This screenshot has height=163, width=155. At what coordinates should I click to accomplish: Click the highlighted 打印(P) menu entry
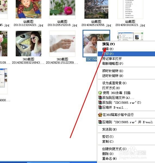126,54
